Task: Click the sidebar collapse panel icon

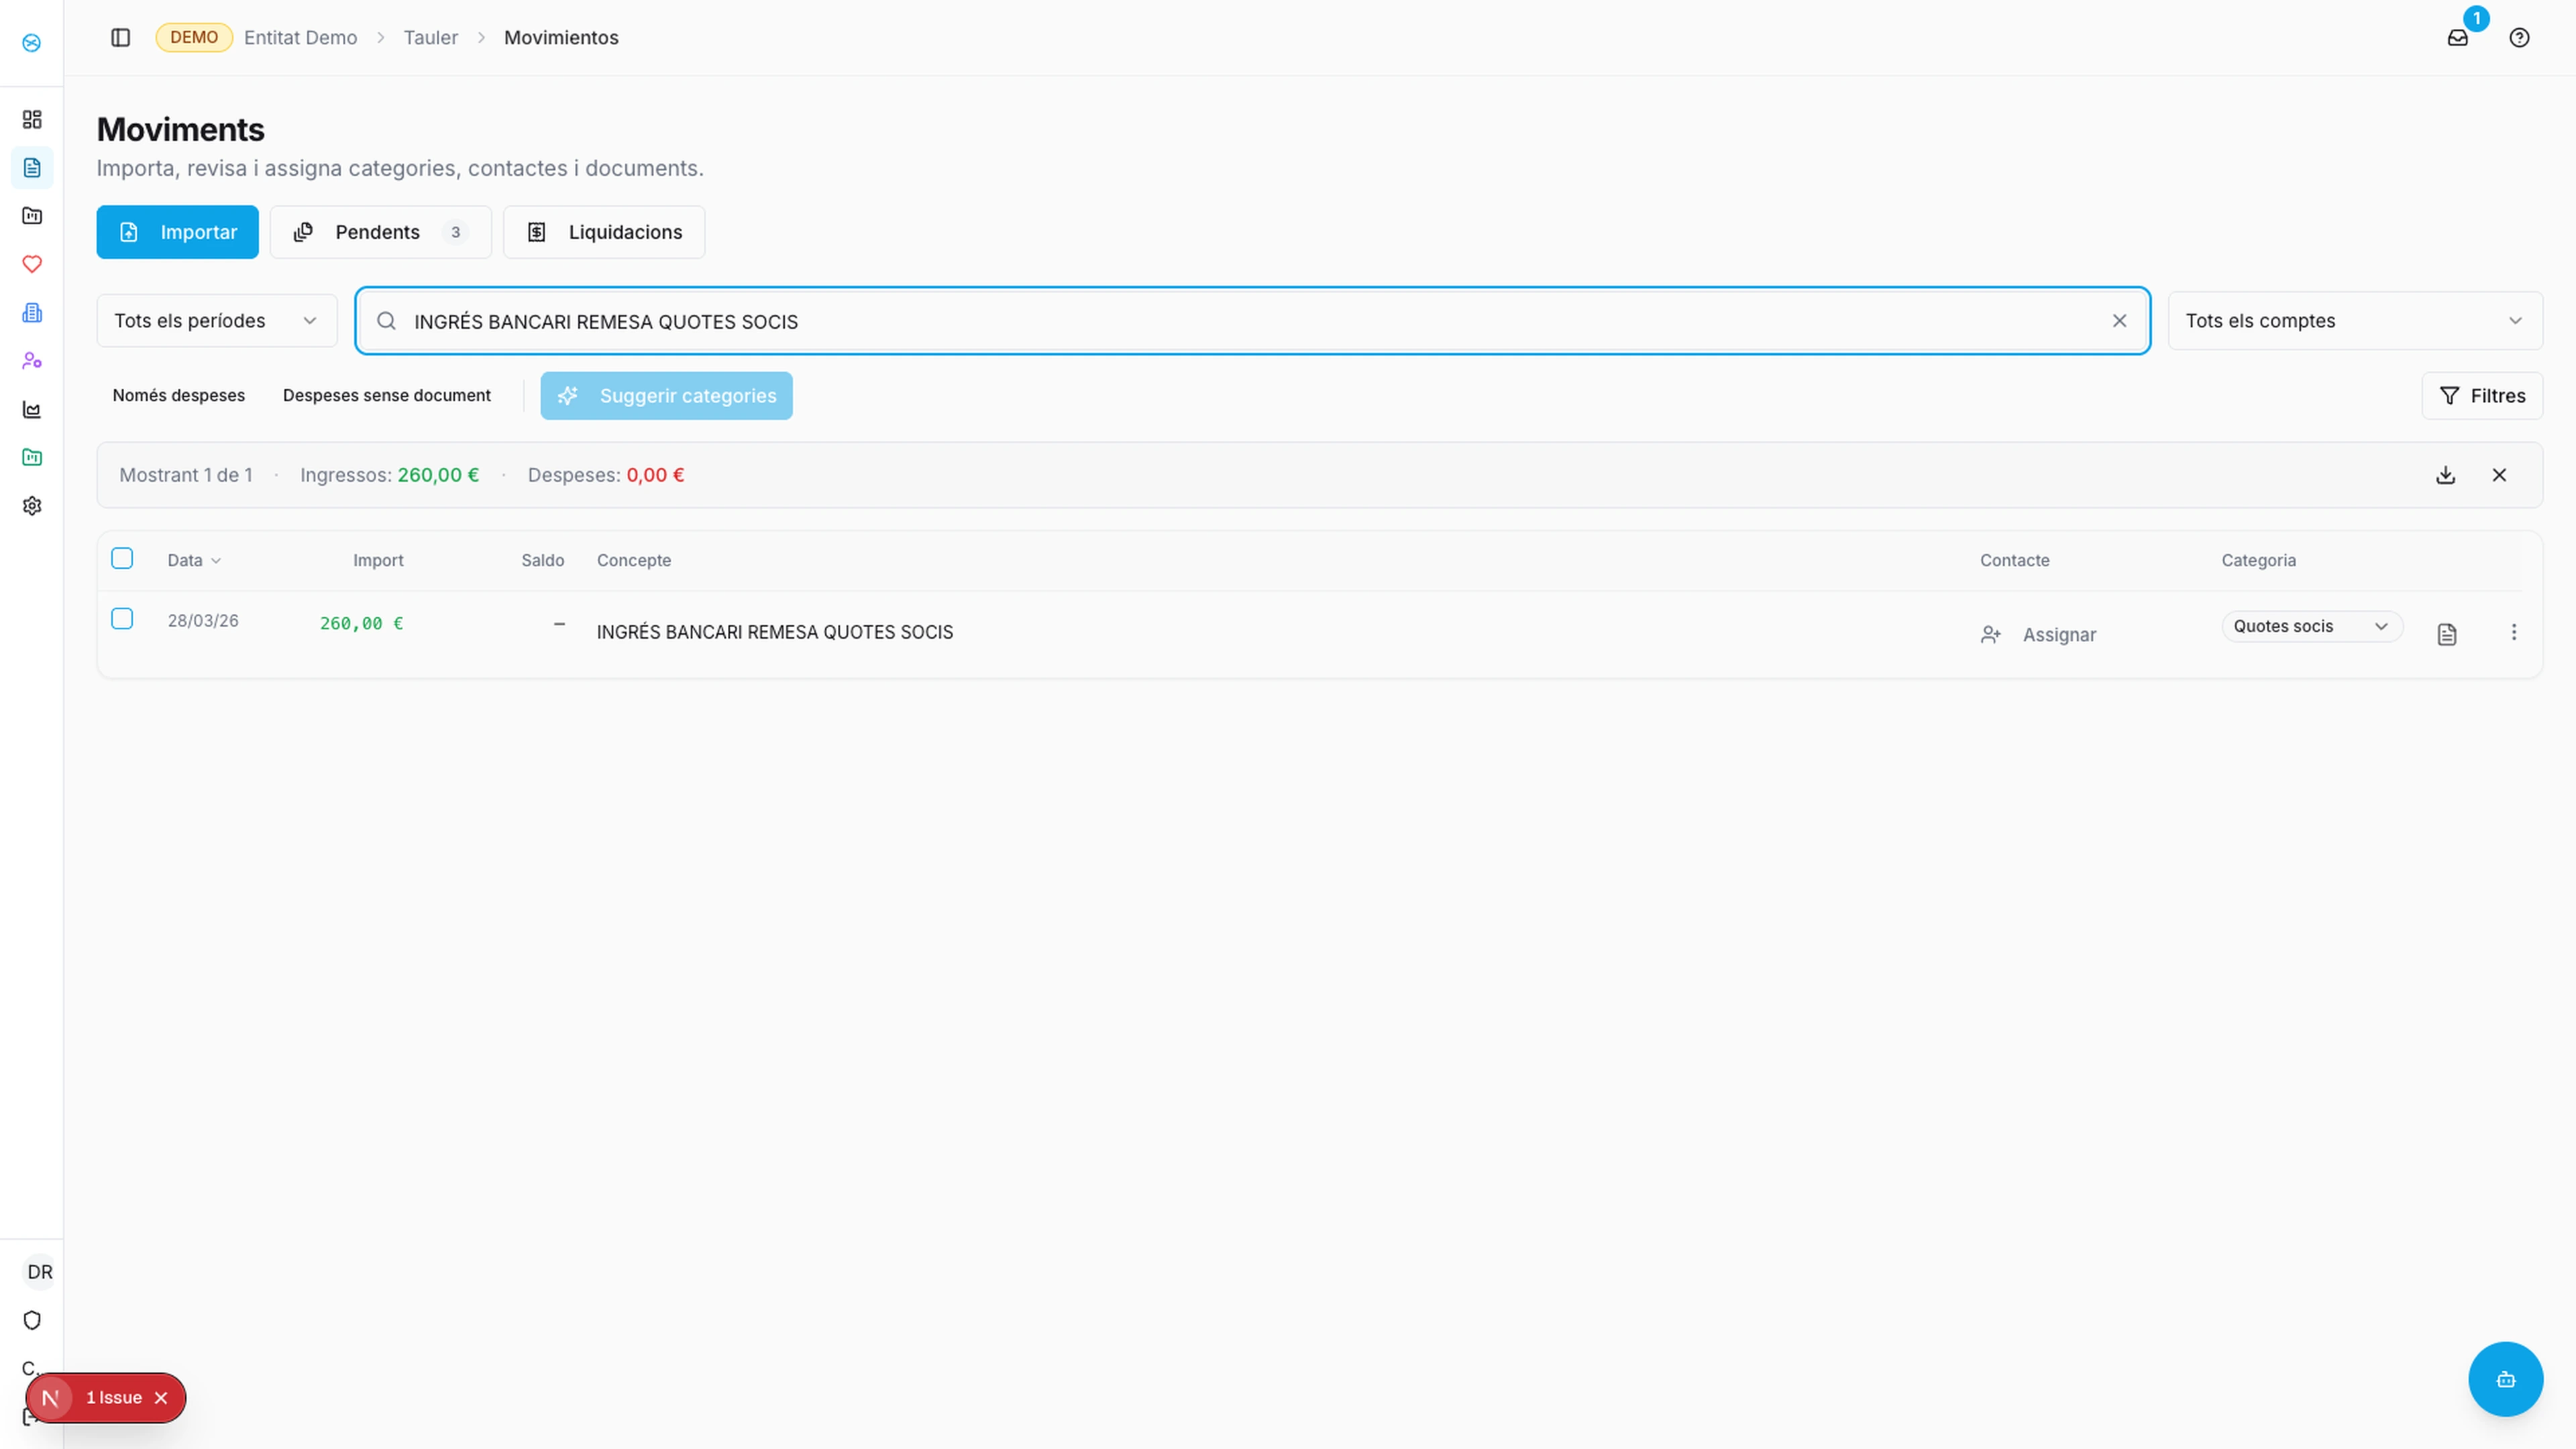Action: [120, 38]
